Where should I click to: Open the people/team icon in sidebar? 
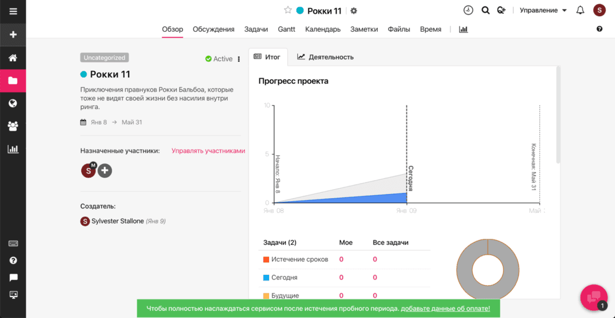13,126
